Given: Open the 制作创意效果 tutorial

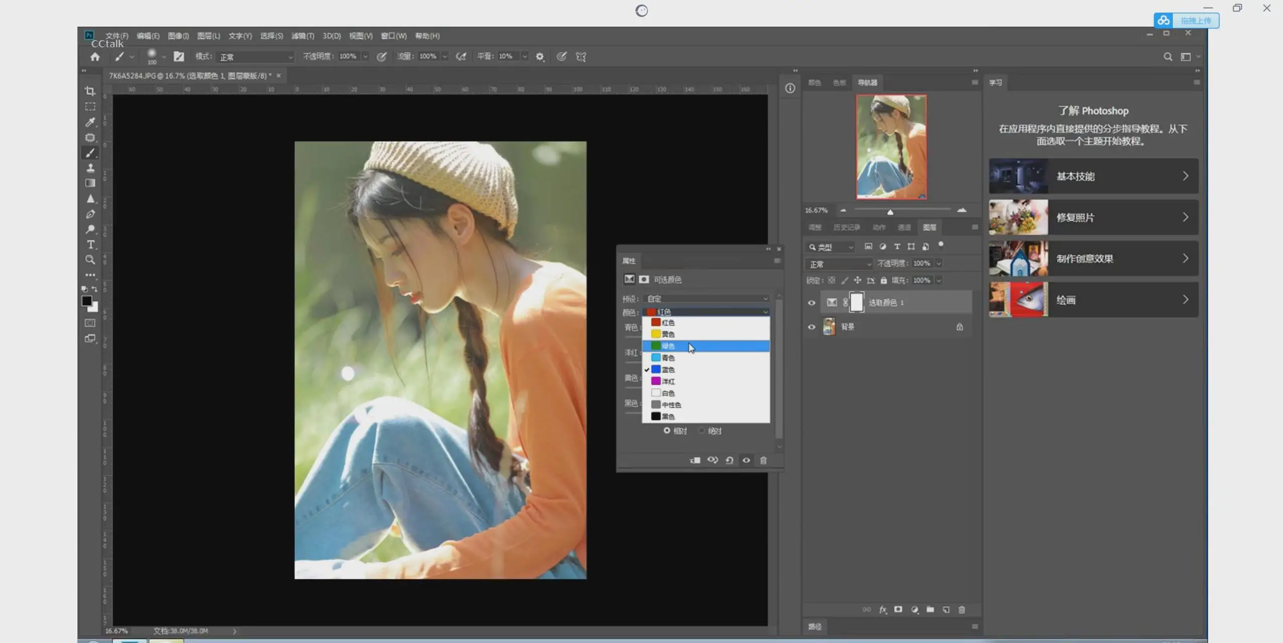Looking at the screenshot, I should coord(1093,259).
